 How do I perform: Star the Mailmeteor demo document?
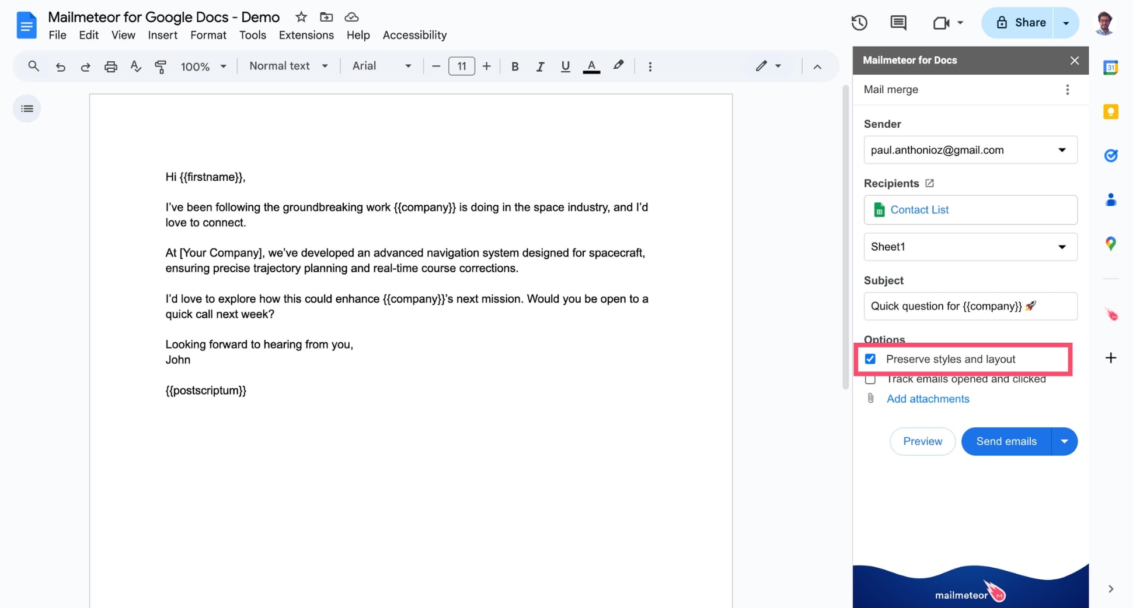coord(301,17)
